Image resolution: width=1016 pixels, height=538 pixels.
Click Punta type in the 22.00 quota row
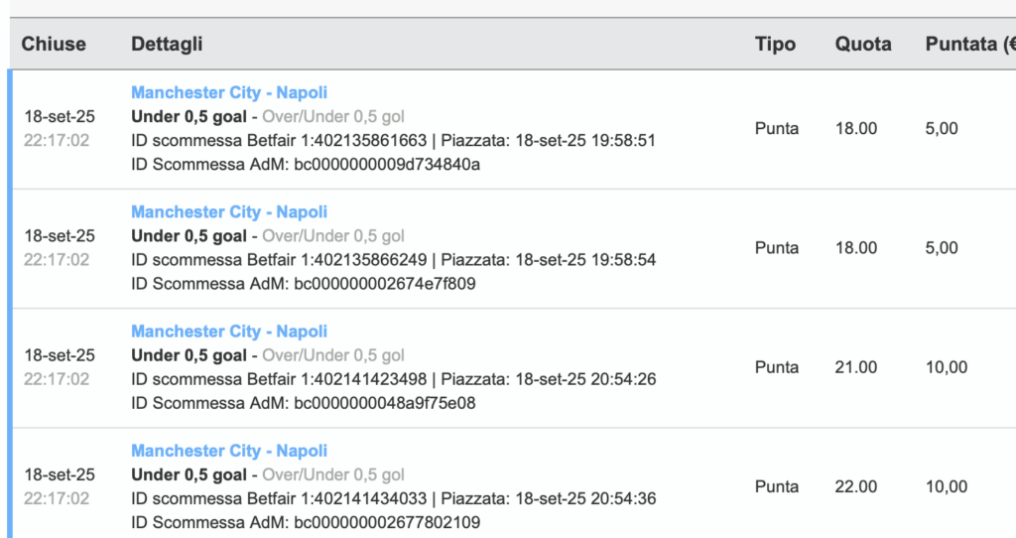(x=776, y=486)
